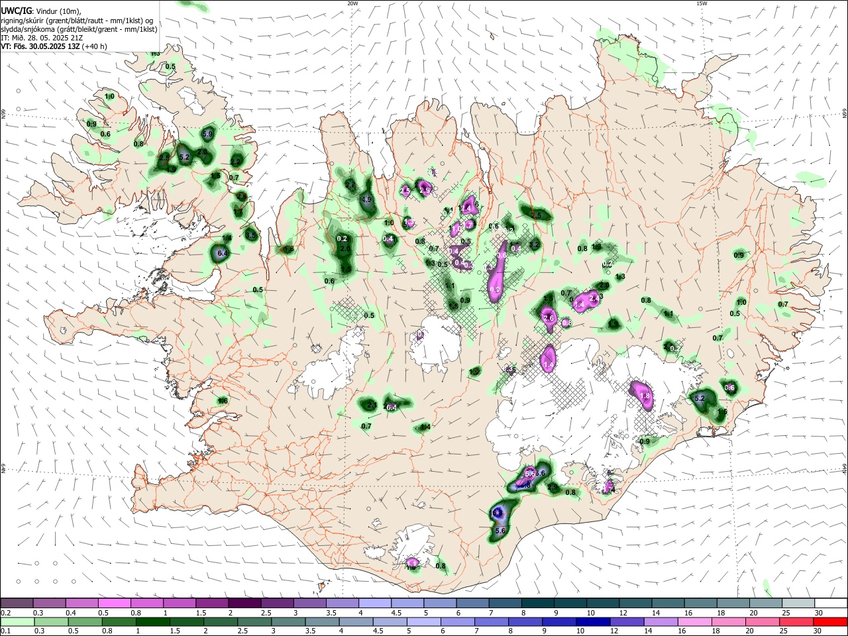This screenshot has height=636, width=848.
Task: Click the 'UWC/IG: Vindur (10m)' title text
Action: click(x=40, y=11)
